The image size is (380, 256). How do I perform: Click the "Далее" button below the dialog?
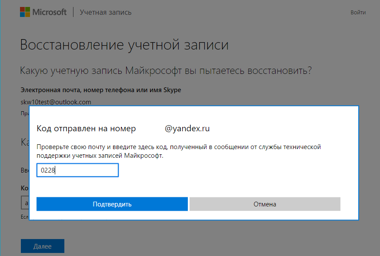pos(43,246)
